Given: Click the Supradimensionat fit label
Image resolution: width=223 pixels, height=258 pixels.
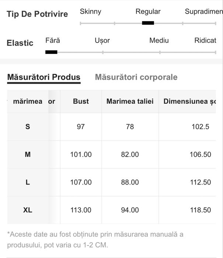Looking at the screenshot, I should point(203,11).
